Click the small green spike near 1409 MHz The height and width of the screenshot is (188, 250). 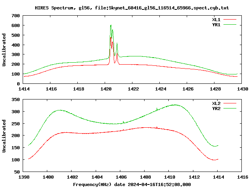[x=157, y=109]
